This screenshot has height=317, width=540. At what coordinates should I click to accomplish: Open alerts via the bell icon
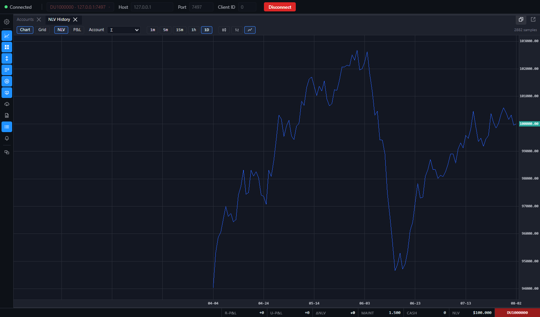[x=7, y=138]
